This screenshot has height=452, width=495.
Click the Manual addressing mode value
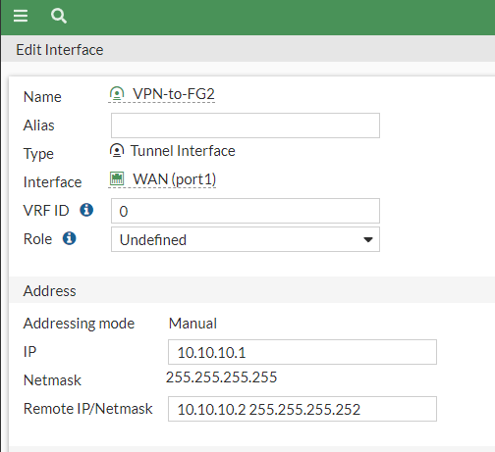click(192, 324)
